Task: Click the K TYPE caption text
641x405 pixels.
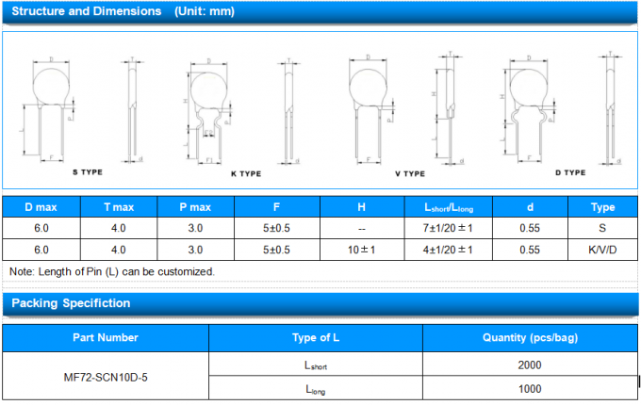Action: (x=245, y=174)
